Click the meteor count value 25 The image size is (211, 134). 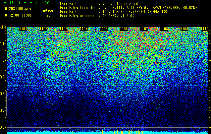tap(49, 15)
